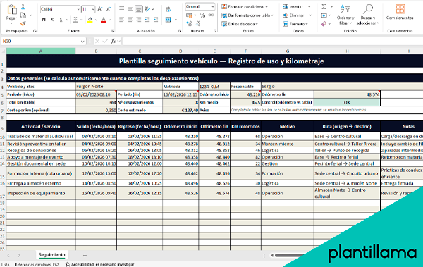Click the decrease indent icon
Screen dimensions: 423x267
147,20
